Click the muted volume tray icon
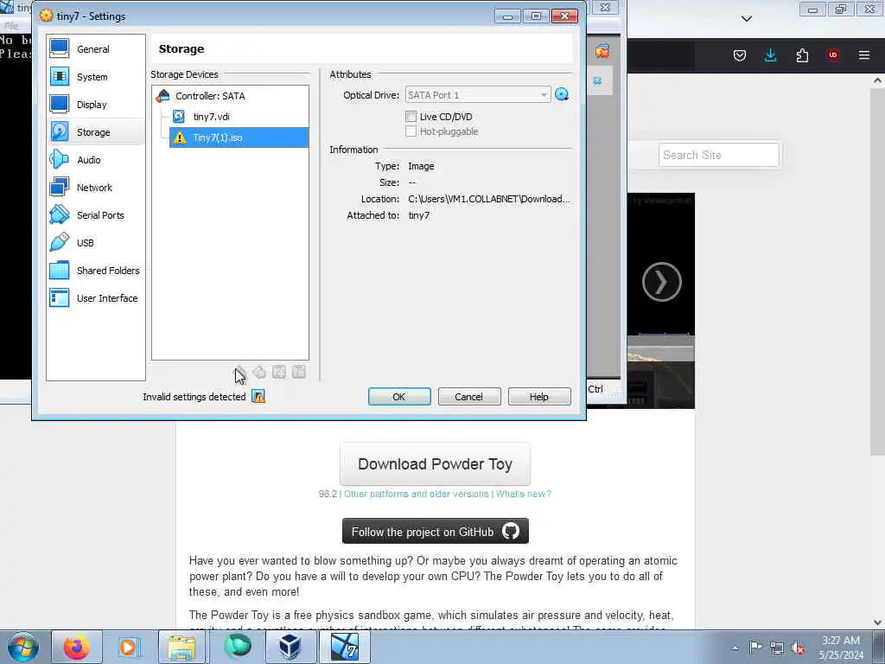Viewport: 885px width, 664px height. click(798, 648)
